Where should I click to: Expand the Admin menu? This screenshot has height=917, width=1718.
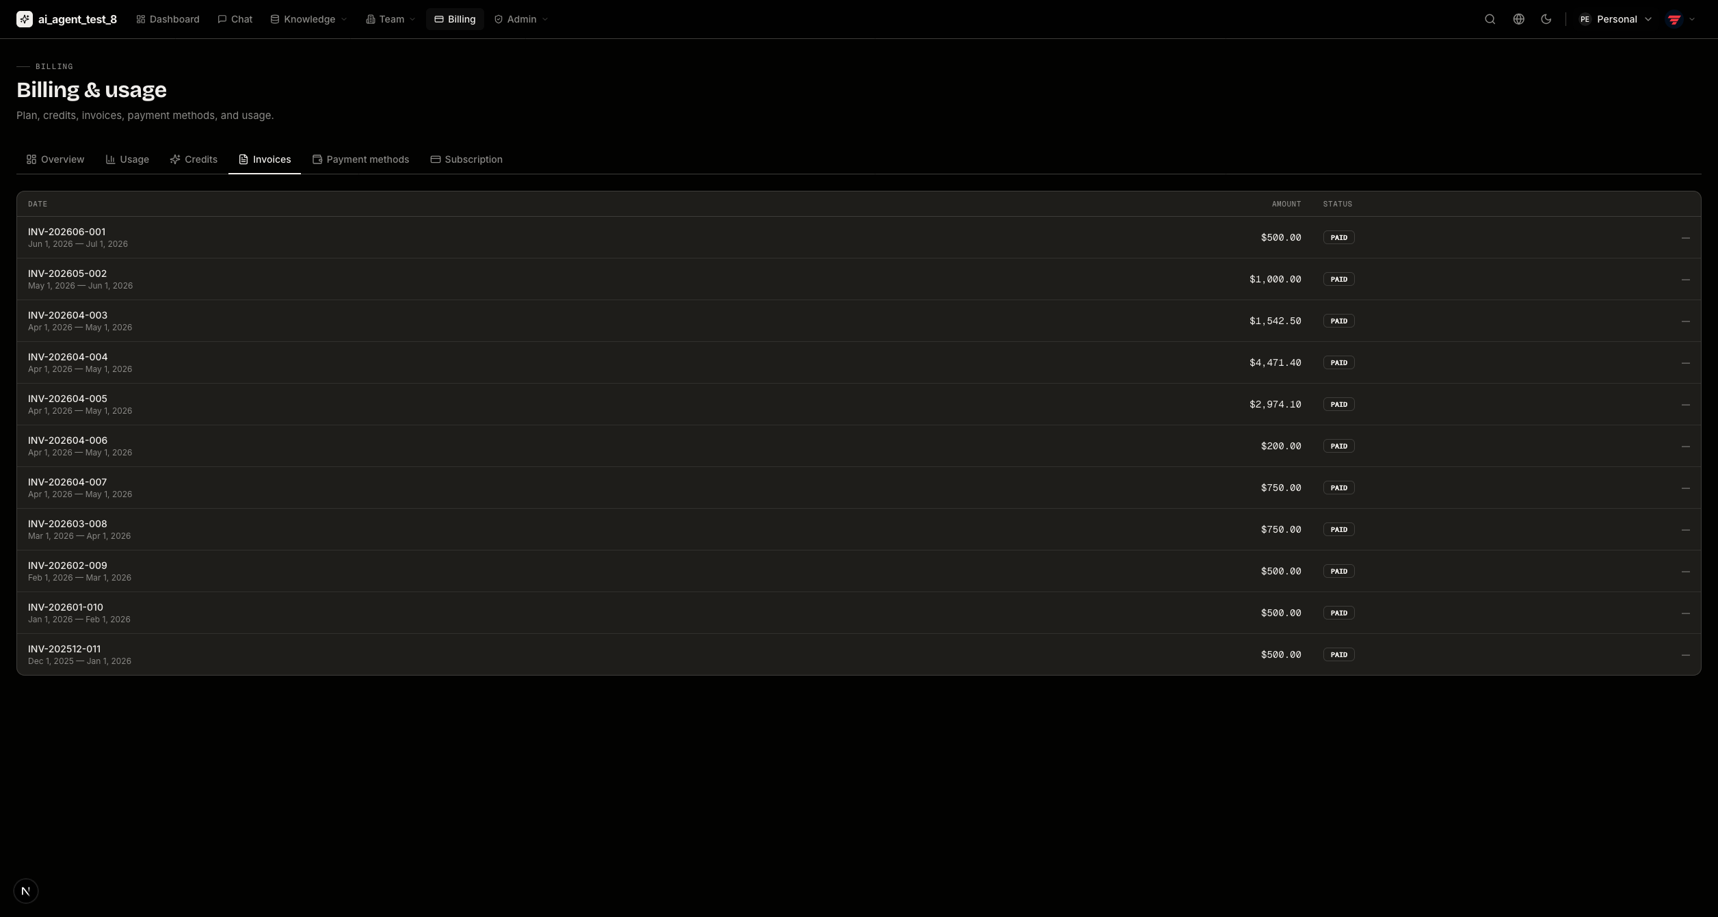point(521,19)
